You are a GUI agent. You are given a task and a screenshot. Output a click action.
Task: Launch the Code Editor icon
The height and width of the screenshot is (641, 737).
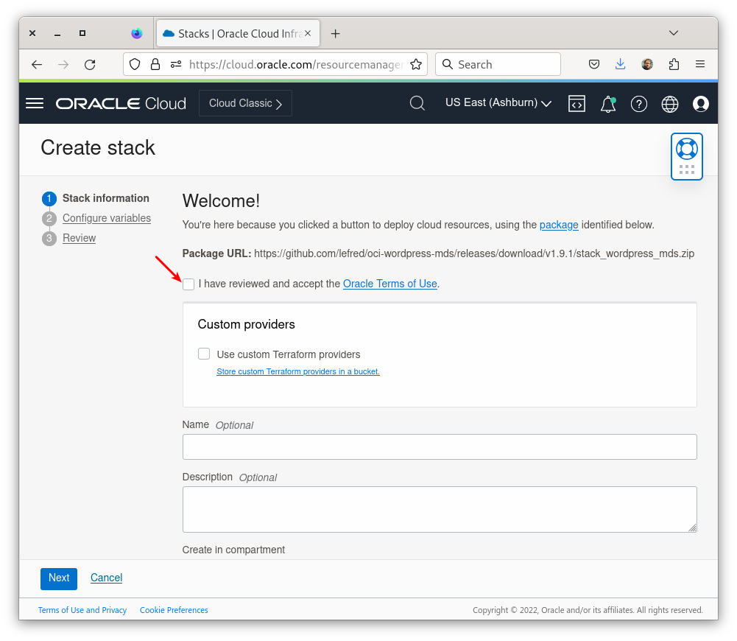click(x=576, y=104)
